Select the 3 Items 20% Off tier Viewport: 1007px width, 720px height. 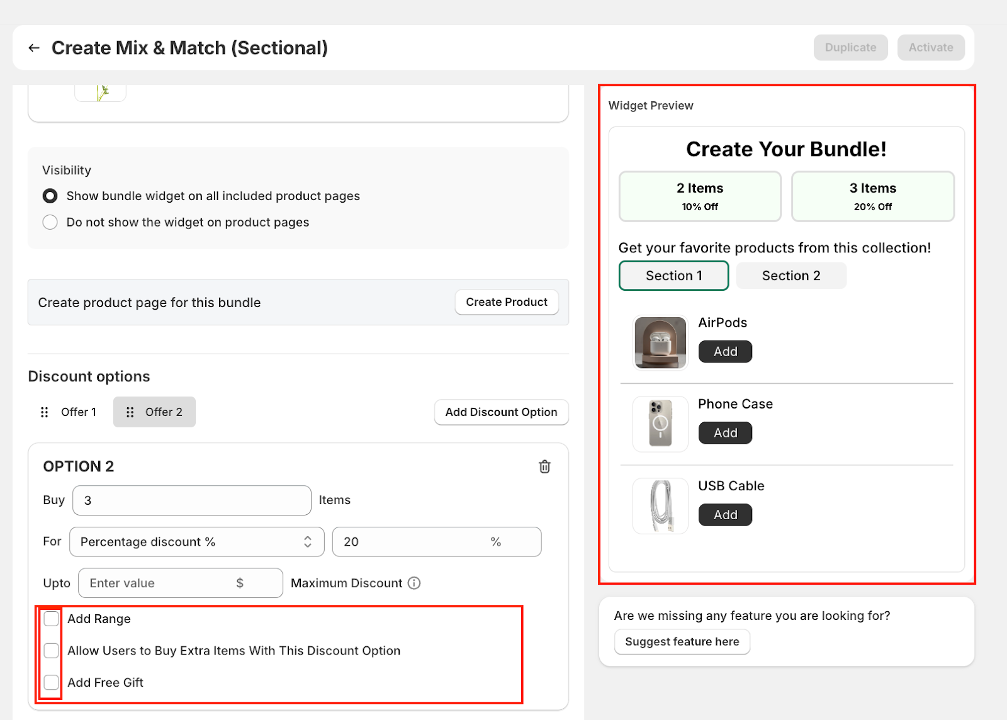coord(872,196)
